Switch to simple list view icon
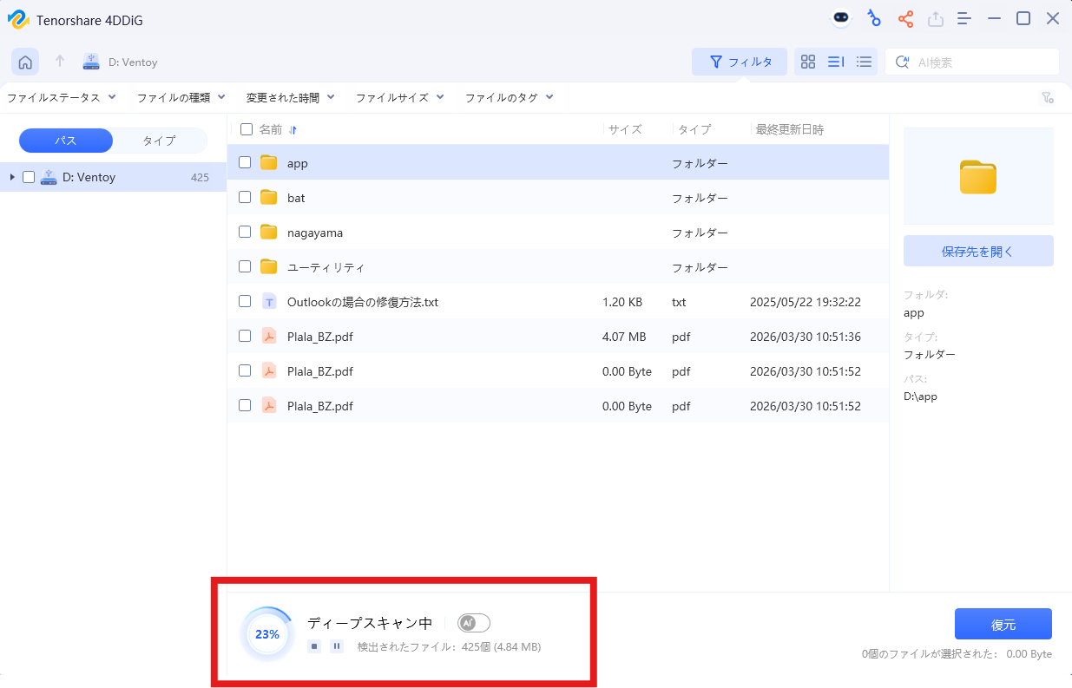Screen dimensions: 1072x688 coord(864,62)
